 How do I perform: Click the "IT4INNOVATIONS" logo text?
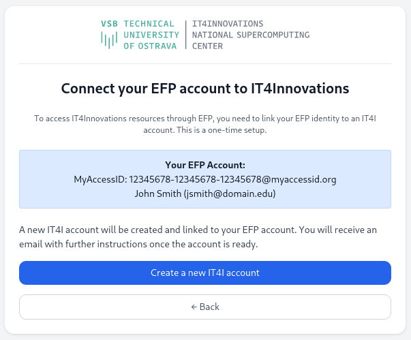pyautogui.click(x=228, y=24)
